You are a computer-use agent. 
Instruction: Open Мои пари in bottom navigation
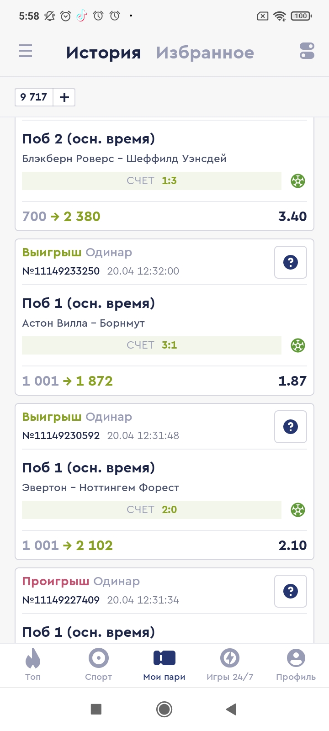[x=164, y=664]
